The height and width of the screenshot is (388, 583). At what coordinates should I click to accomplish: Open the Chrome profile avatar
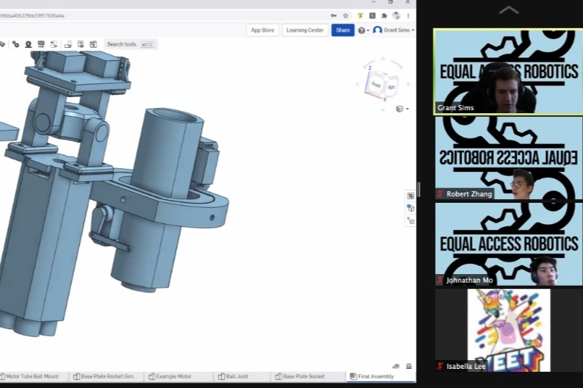[396, 15]
